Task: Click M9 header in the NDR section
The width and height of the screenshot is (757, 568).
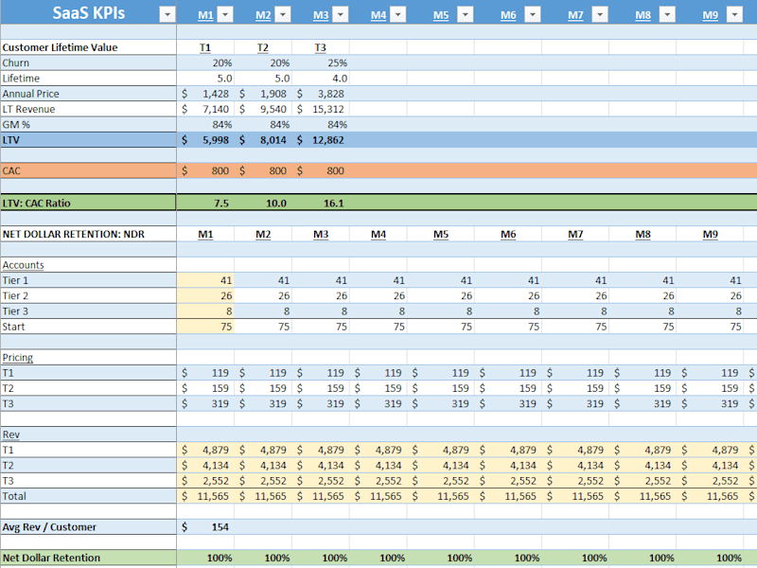Action: coord(710,234)
